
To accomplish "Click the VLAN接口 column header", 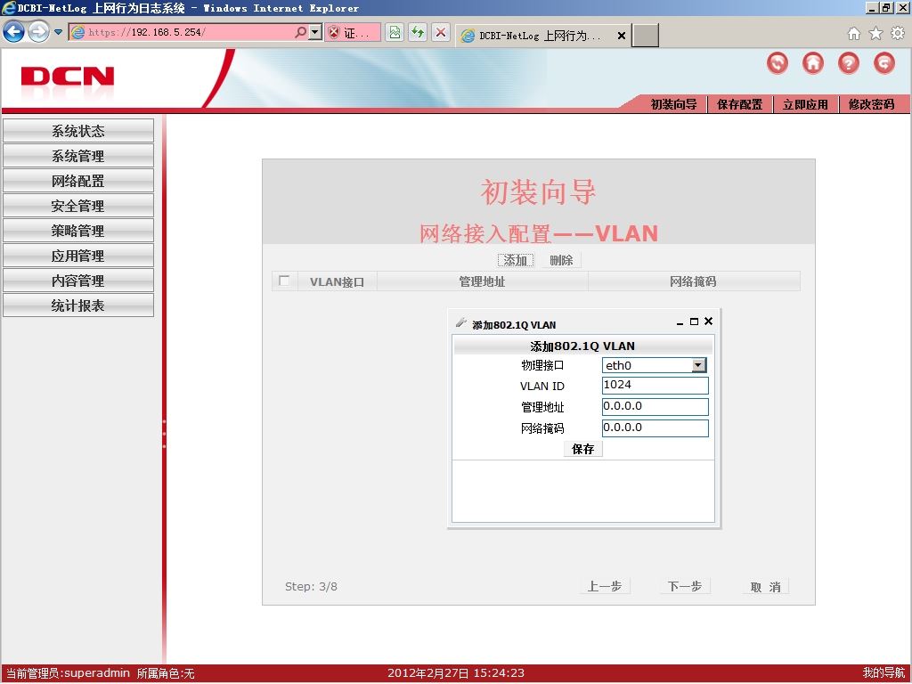I will click(x=337, y=281).
